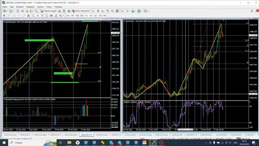The height and width of the screenshot is (146, 259).
Task: Open the Графики menu
Action: [30, 7]
